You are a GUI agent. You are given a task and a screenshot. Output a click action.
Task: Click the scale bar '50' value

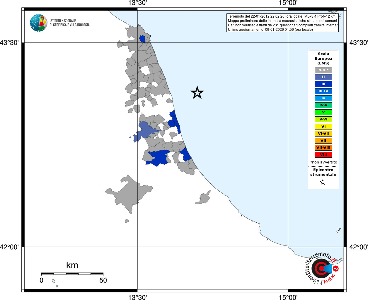pos(103,280)
